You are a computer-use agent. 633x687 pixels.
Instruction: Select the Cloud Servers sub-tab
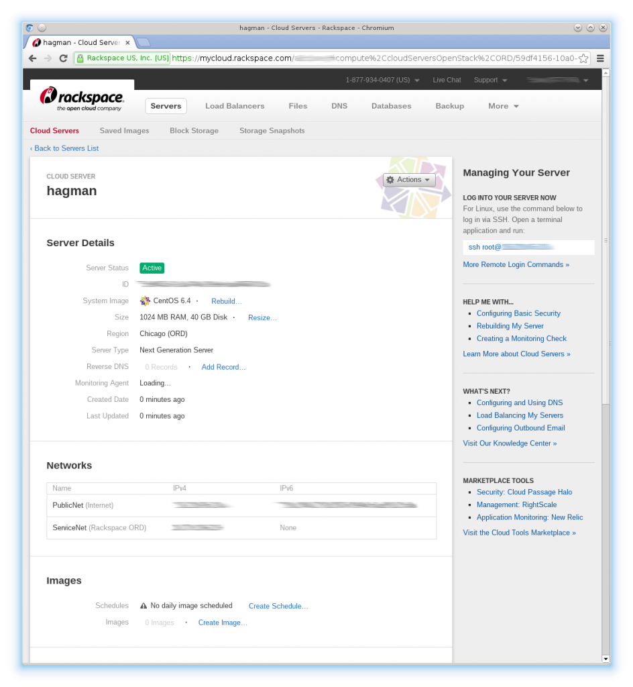point(54,131)
